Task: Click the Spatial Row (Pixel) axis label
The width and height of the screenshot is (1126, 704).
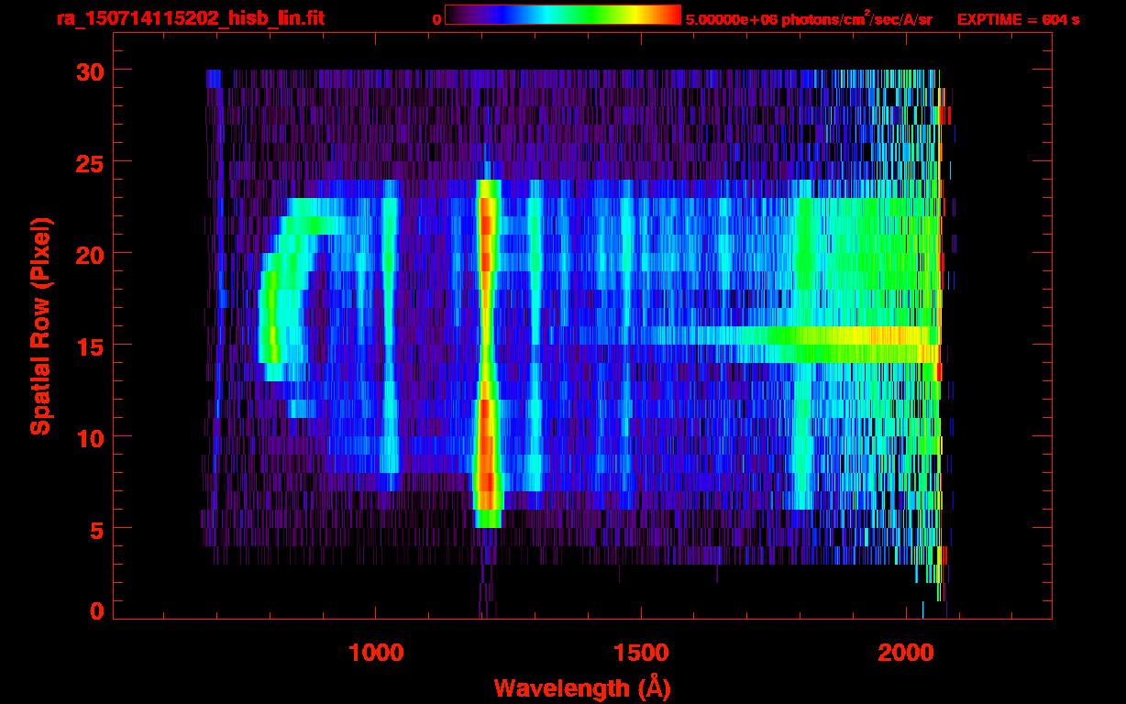Action: [39, 325]
